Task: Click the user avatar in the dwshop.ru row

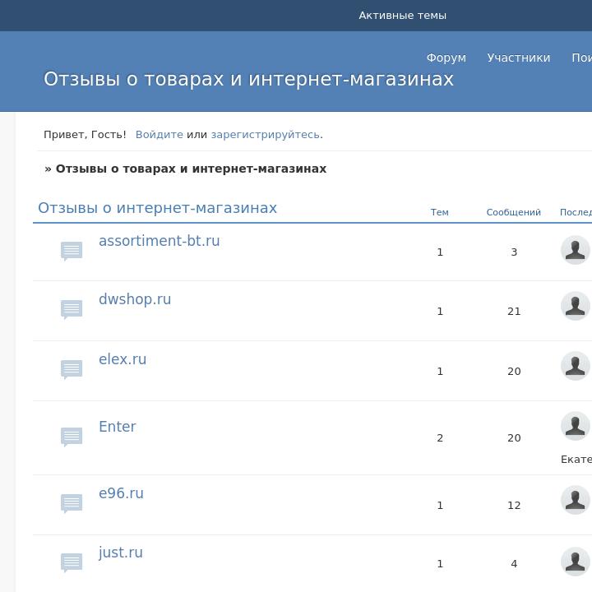Action: click(x=576, y=306)
